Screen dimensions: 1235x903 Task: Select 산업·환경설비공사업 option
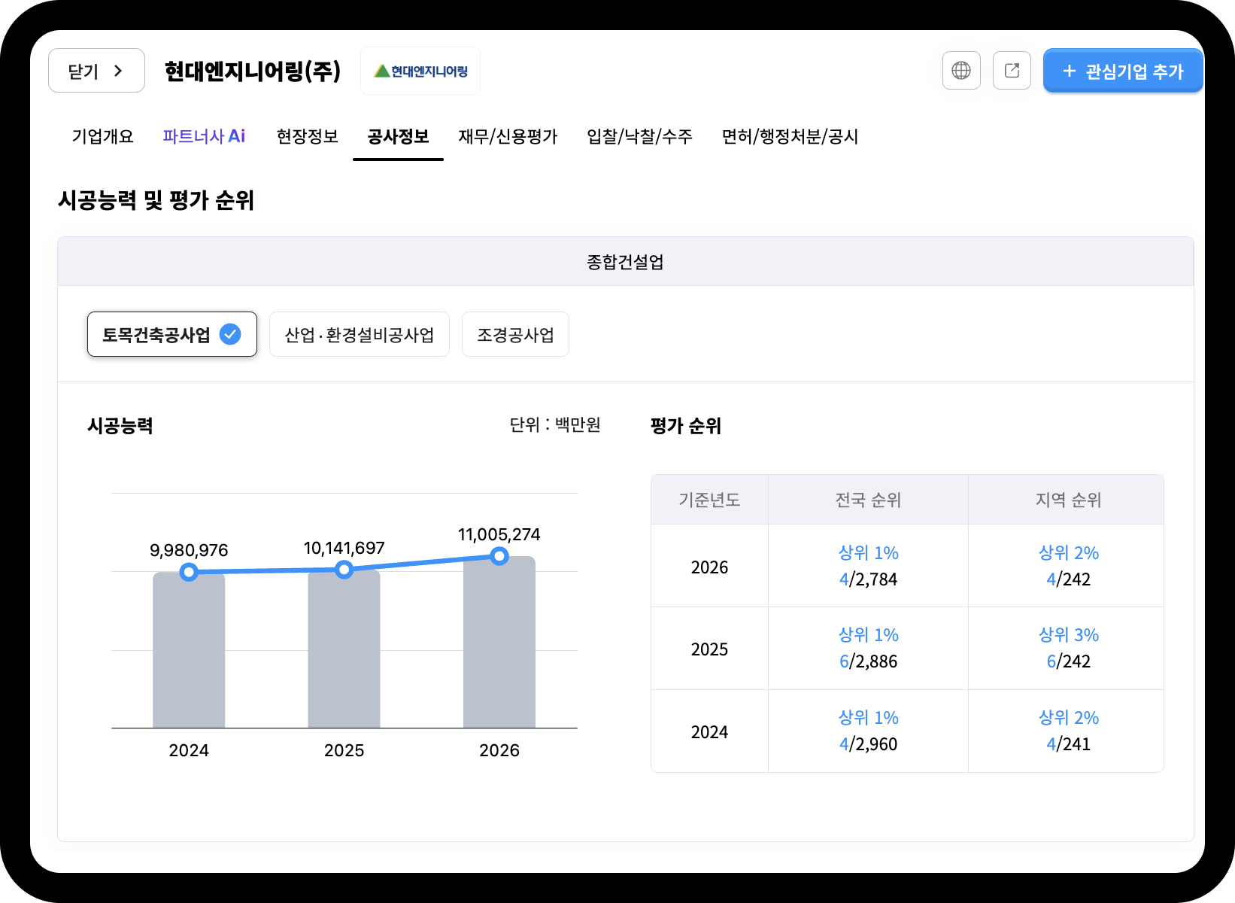point(360,334)
